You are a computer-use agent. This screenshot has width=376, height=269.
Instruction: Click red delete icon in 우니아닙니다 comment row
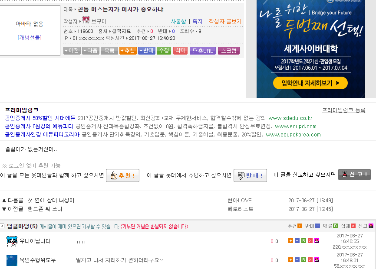[310, 241]
